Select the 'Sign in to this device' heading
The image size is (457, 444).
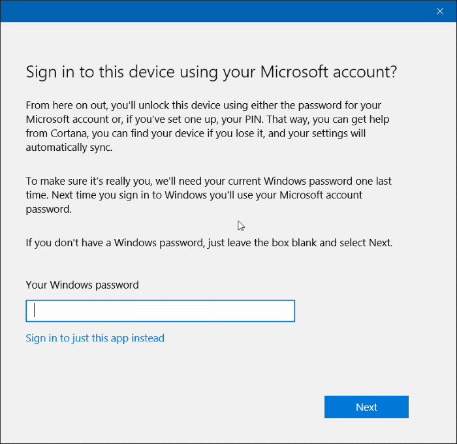(x=212, y=72)
